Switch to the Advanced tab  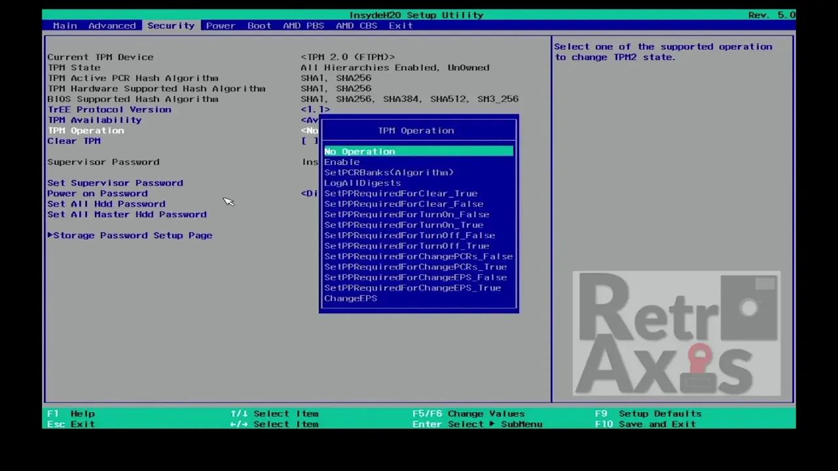(x=112, y=26)
